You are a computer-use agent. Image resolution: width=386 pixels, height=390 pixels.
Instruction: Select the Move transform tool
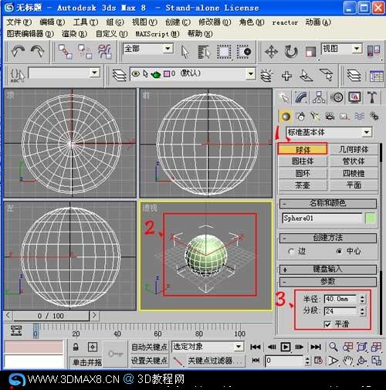pos(272,52)
